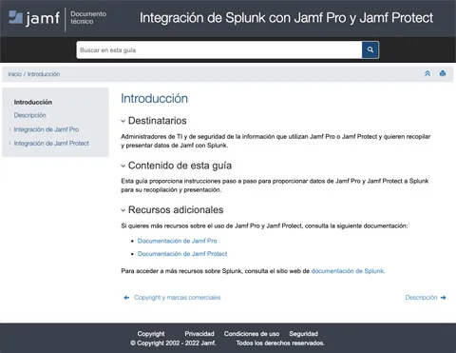Open the Privacidad footer link
Screen dimensions: 456x353
point(199,334)
